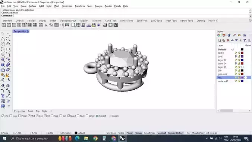Toggle Gumball in status bar

pos(162,133)
